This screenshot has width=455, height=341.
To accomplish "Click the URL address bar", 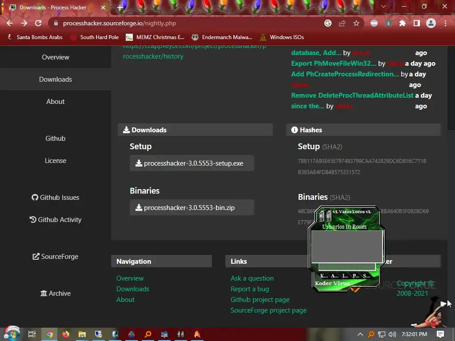I will point(186,23).
